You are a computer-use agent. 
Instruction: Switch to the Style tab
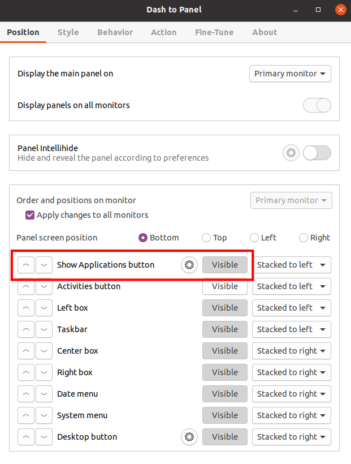coord(68,32)
